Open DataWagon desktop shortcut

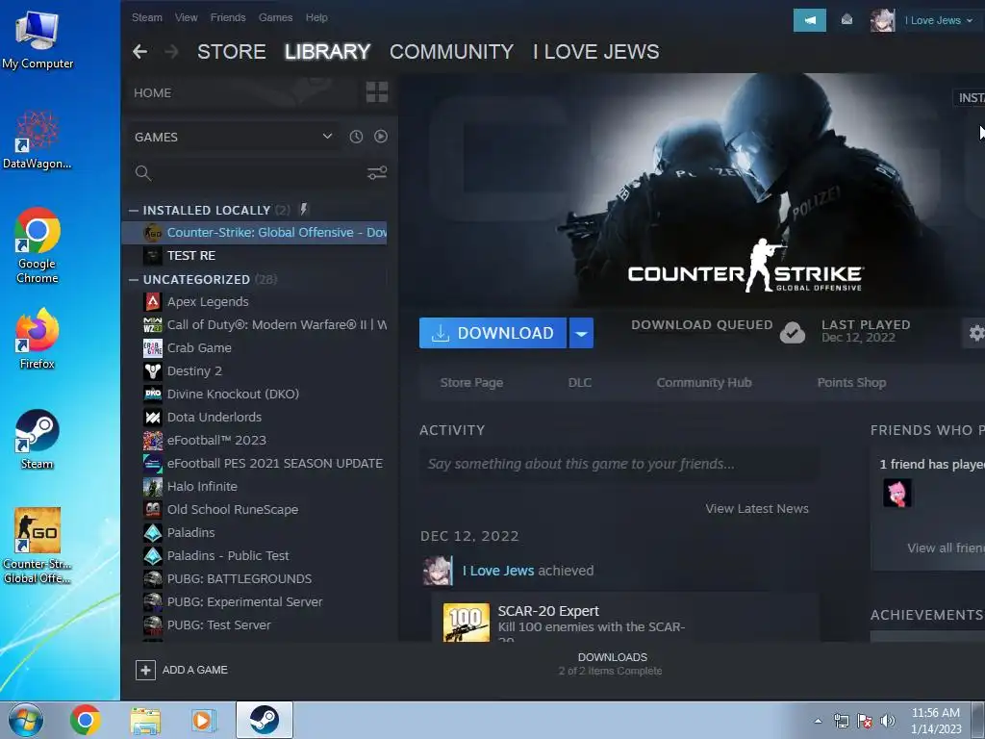[x=38, y=140]
